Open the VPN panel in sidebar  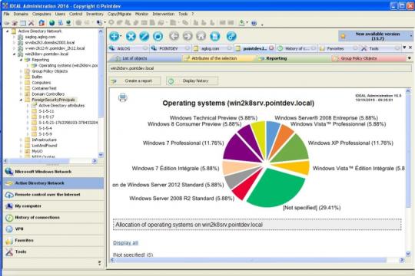(54, 229)
